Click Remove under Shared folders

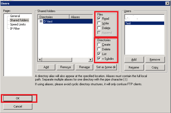point(66,67)
